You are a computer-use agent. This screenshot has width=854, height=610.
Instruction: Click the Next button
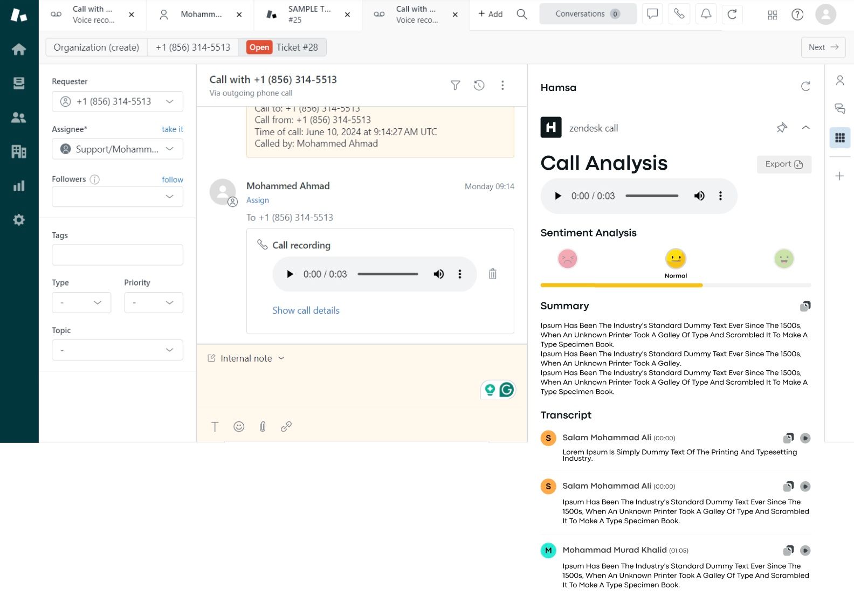[x=823, y=47]
